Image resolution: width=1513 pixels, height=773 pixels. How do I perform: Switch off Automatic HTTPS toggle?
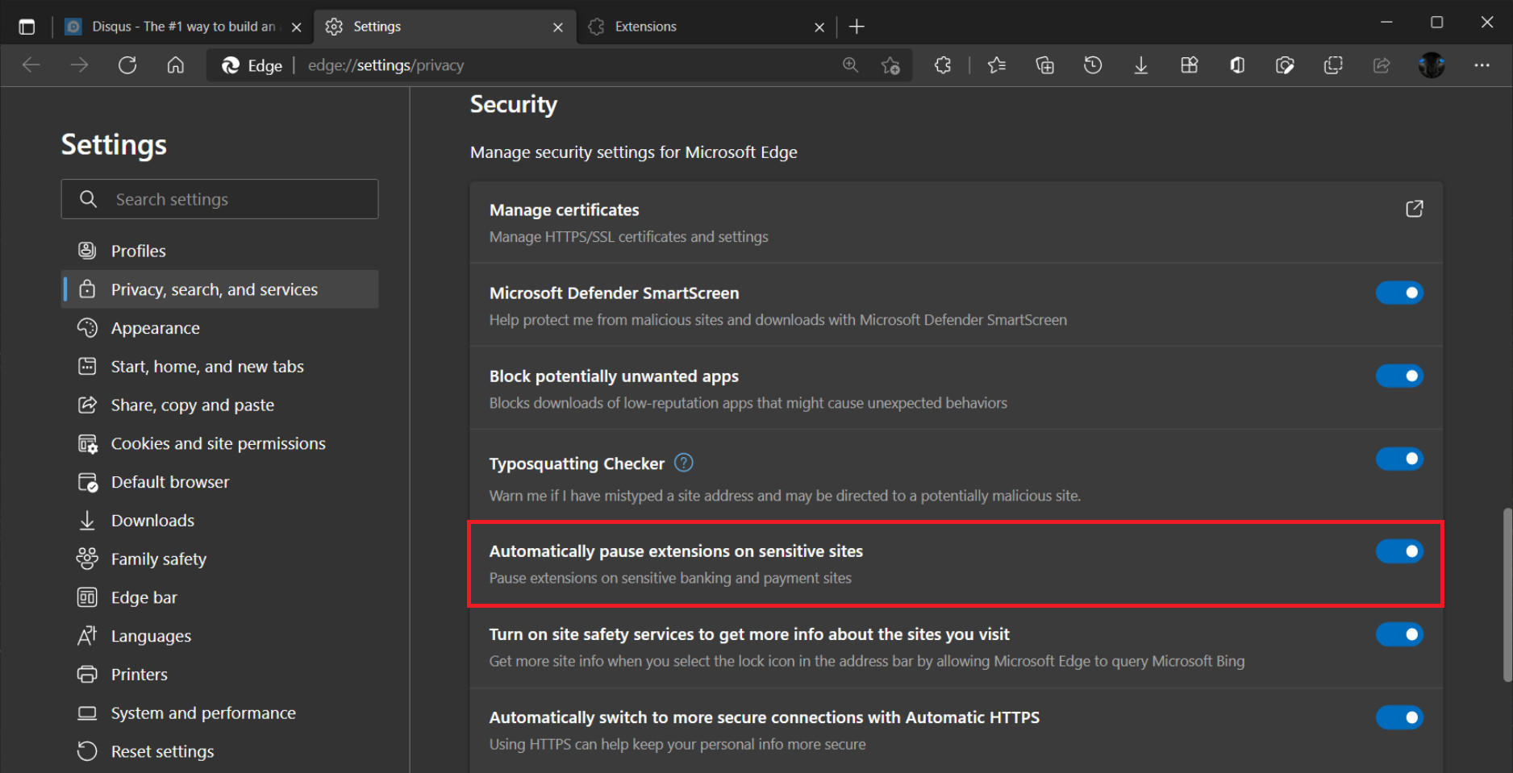coord(1399,717)
